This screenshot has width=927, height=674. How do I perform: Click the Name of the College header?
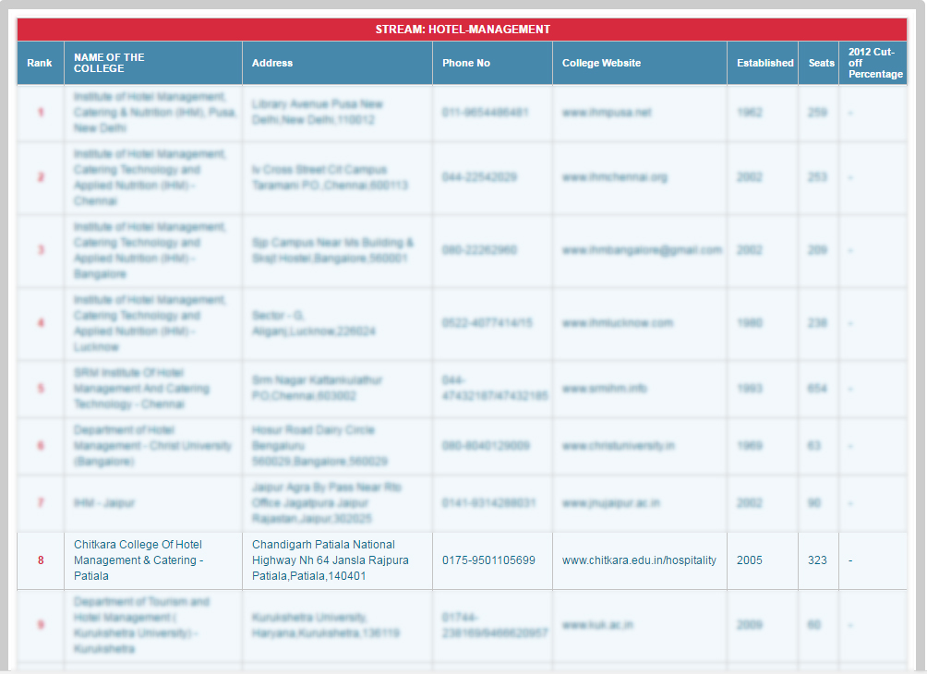109,63
